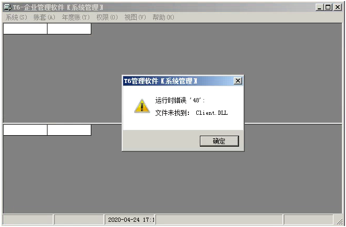346x227 pixels.
Task: Close the runtime error dialog with X
Action: [x=238, y=81]
